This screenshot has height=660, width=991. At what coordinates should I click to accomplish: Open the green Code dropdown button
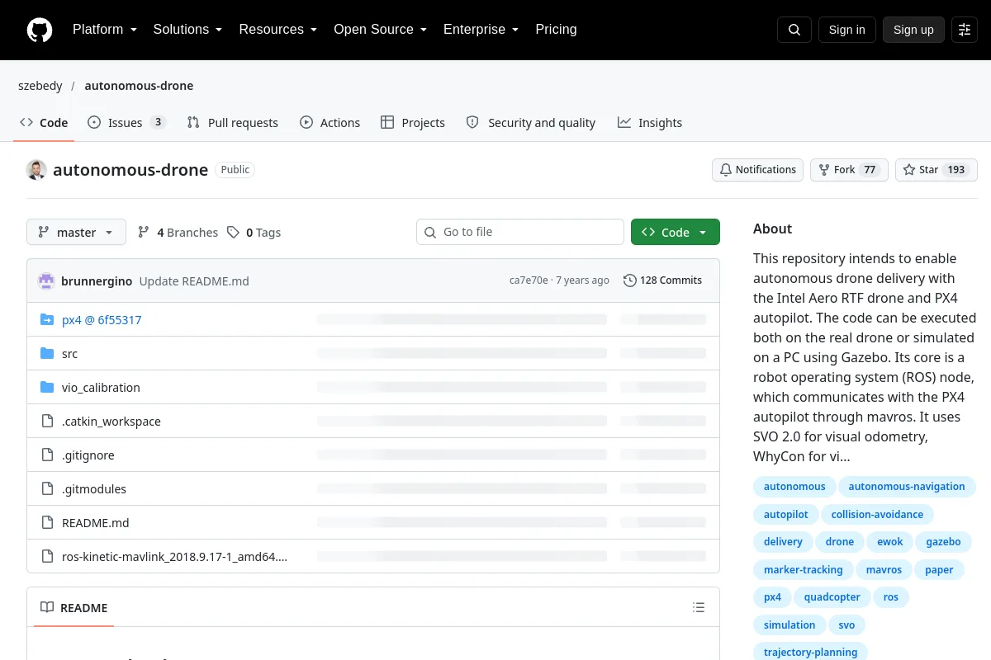tap(676, 232)
